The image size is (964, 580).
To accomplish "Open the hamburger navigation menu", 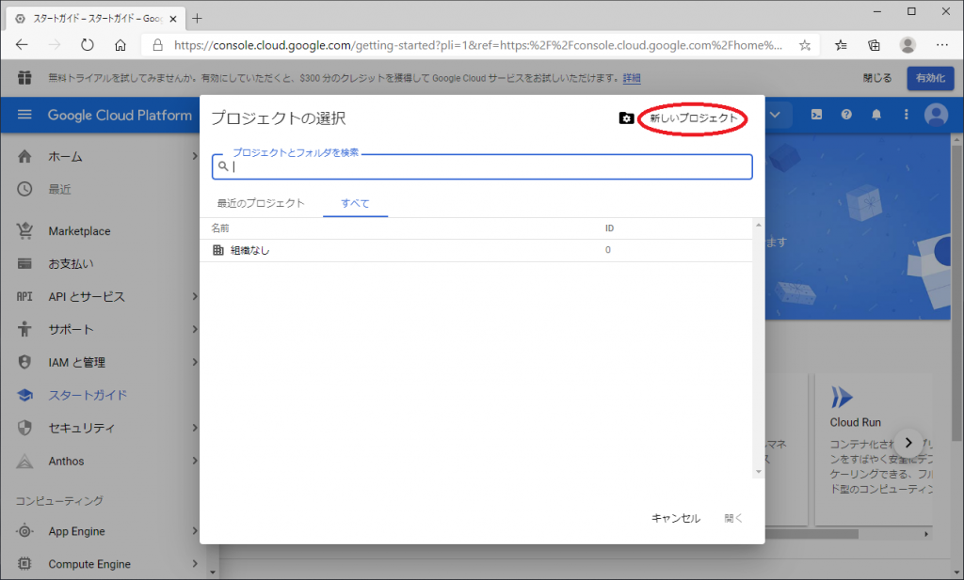I will pyautogui.click(x=24, y=115).
